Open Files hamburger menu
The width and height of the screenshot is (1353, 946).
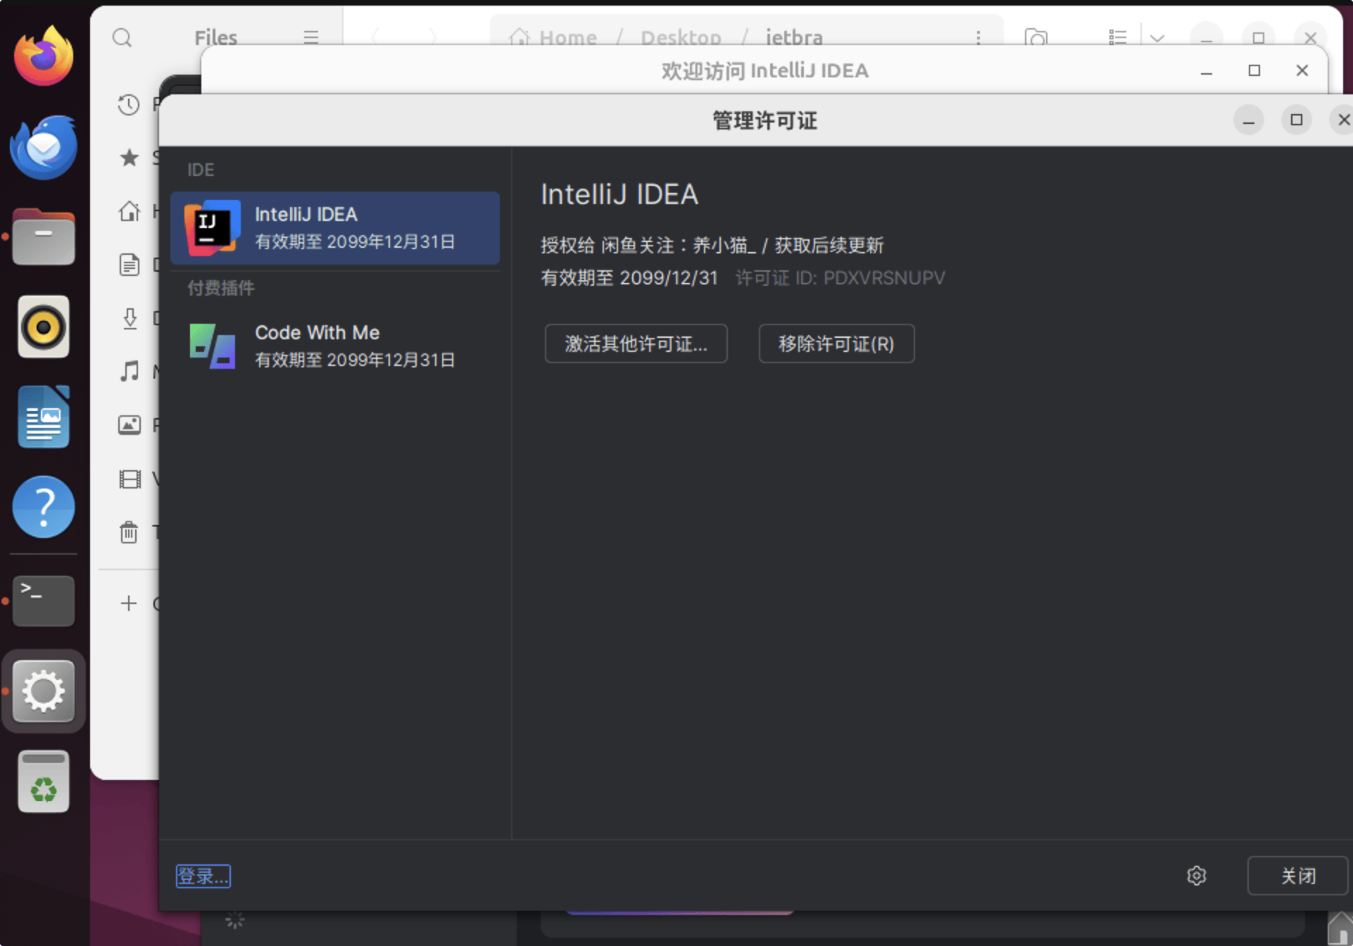310,37
